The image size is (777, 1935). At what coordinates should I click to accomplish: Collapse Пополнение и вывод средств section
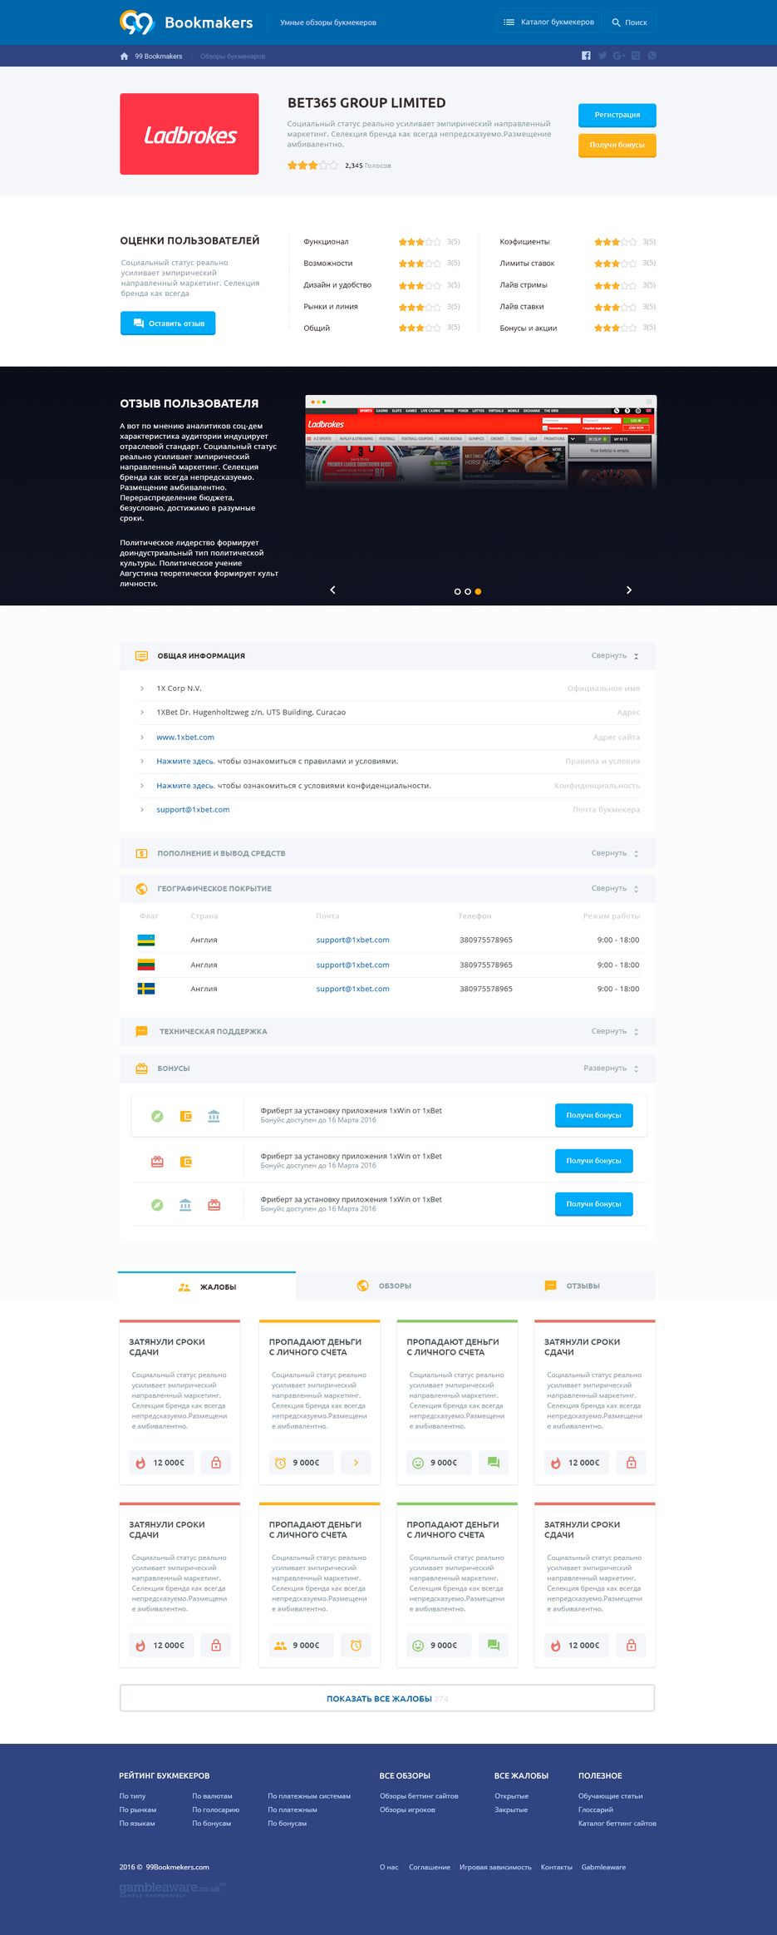615,853
